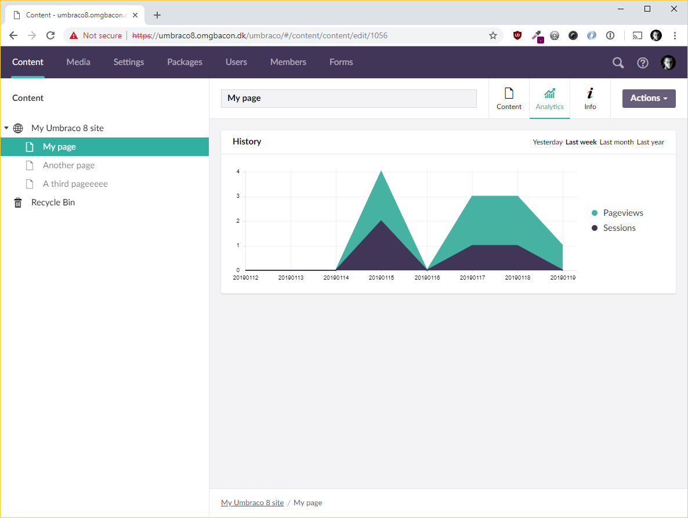Go to the Settings section
The image size is (688, 518).
click(129, 62)
